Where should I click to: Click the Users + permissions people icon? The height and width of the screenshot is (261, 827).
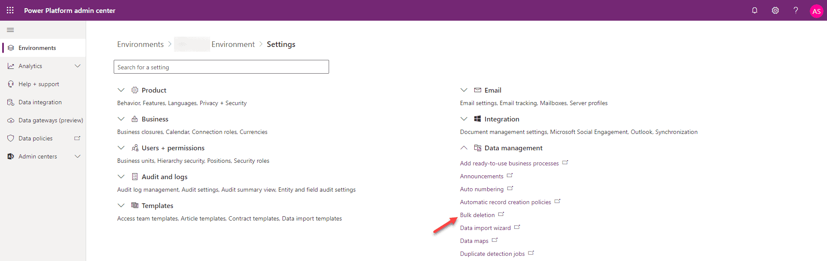click(135, 148)
